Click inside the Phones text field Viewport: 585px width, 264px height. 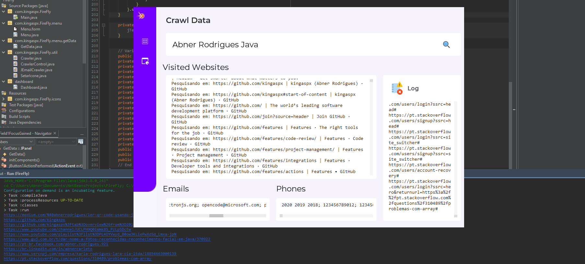click(x=326, y=205)
